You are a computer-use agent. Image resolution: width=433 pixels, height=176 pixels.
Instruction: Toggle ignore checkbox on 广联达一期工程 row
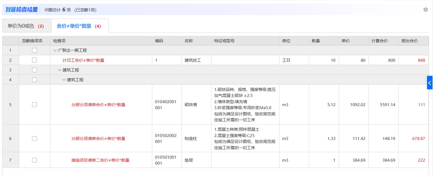(x=35, y=50)
